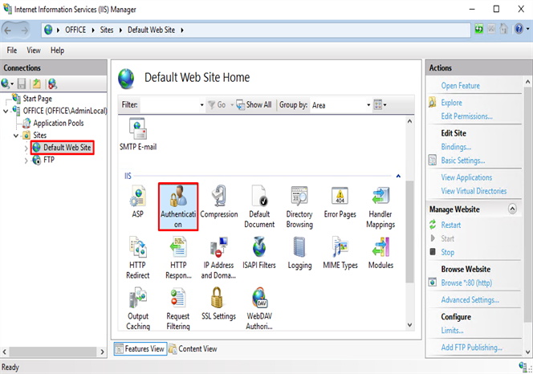Open the ISAPI Filters feature
Screen dimensions: 533x374
pyautogui.click(x=259, y=252)
